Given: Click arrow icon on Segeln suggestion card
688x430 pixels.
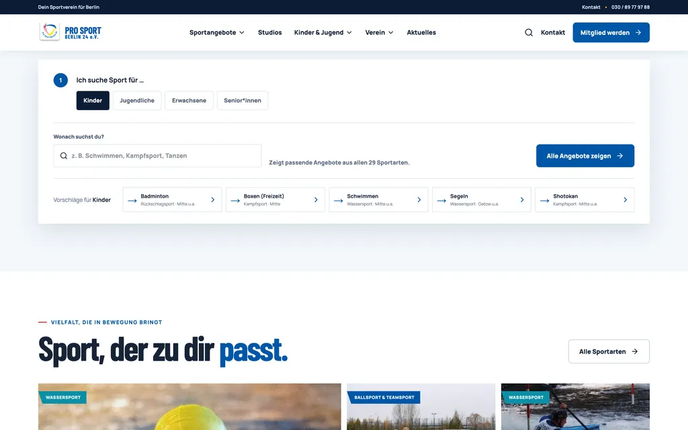Looking at the screenshot, I should [x=441, y=200].
